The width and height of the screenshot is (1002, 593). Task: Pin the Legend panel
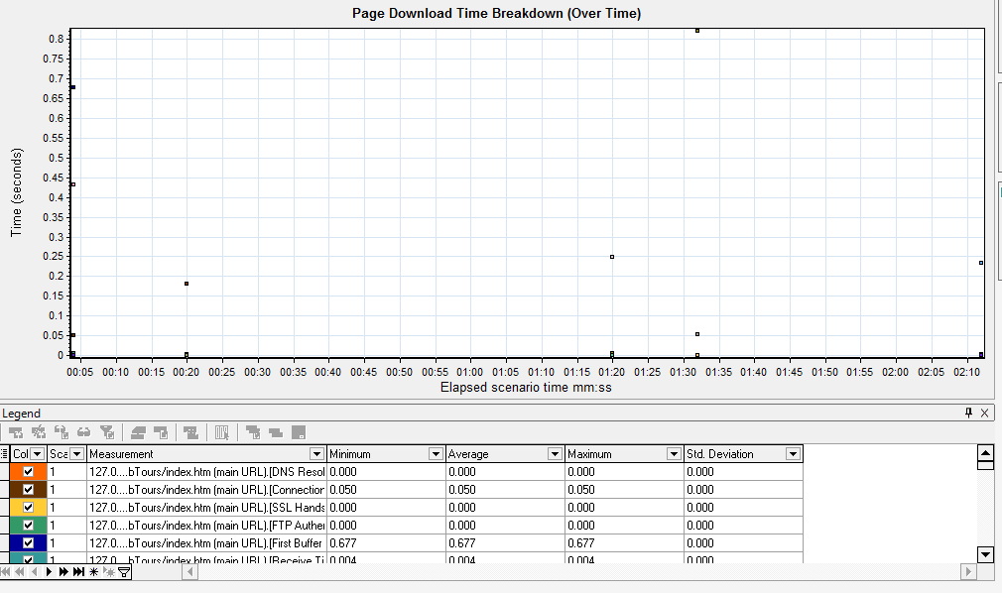pos(968,413)
